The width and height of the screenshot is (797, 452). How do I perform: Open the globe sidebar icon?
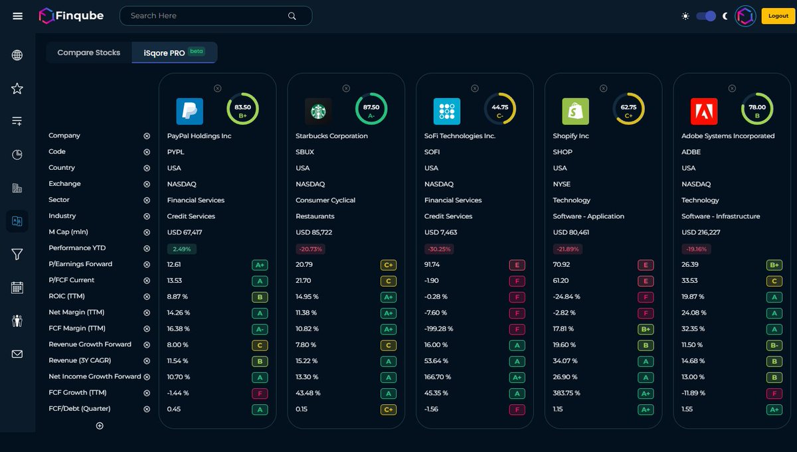point(17,55)
